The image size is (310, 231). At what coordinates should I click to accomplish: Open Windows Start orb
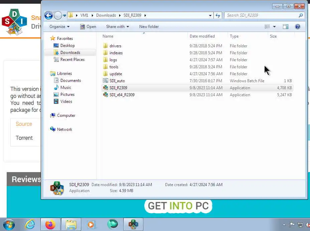[x=9, y=224]
